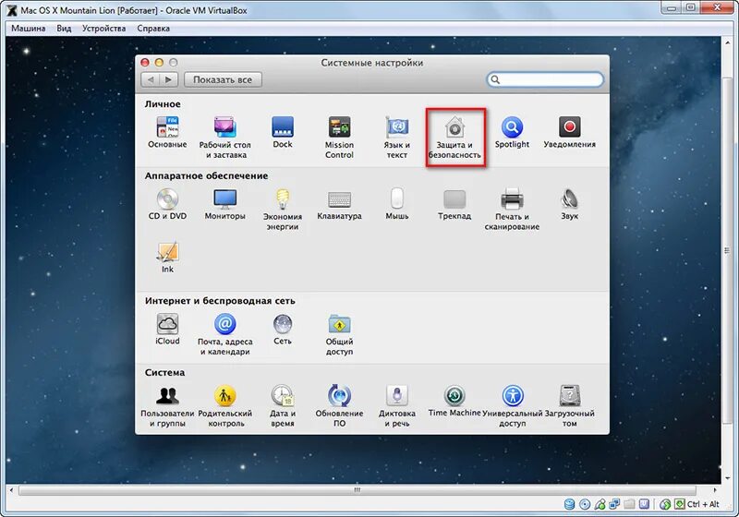Image resolution: width=739 pixels, height=517 pixels.
Task: Open Дата и время settings
Action: (283, 406)
